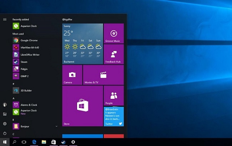The height and width of the screenshot is (146, 232).
Task: Launch LibreOffice Writer
Action: (x=35, y=55)
